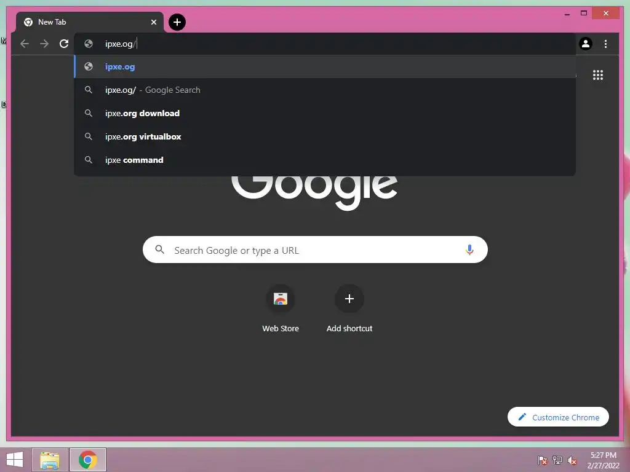Open the Chrome profile avatar
The height and width of the screenshot is (472, 630).
click(586, 44)
